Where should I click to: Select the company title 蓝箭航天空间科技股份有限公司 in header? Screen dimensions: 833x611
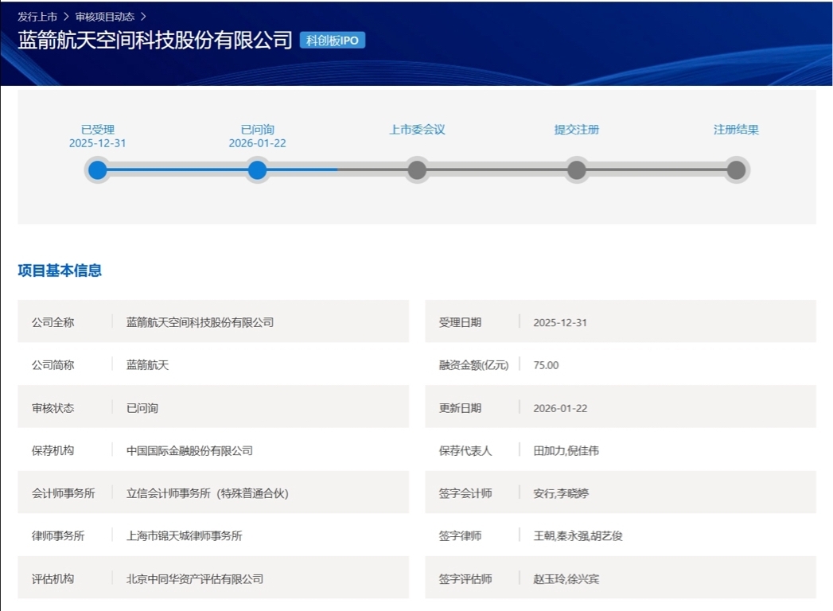tap(155, 40)
